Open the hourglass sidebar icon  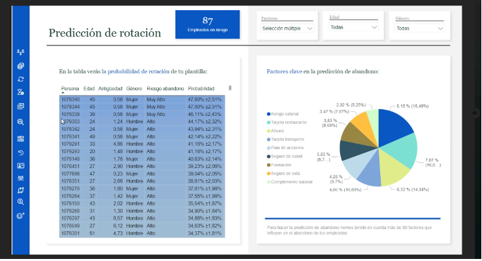coord(20,92)
